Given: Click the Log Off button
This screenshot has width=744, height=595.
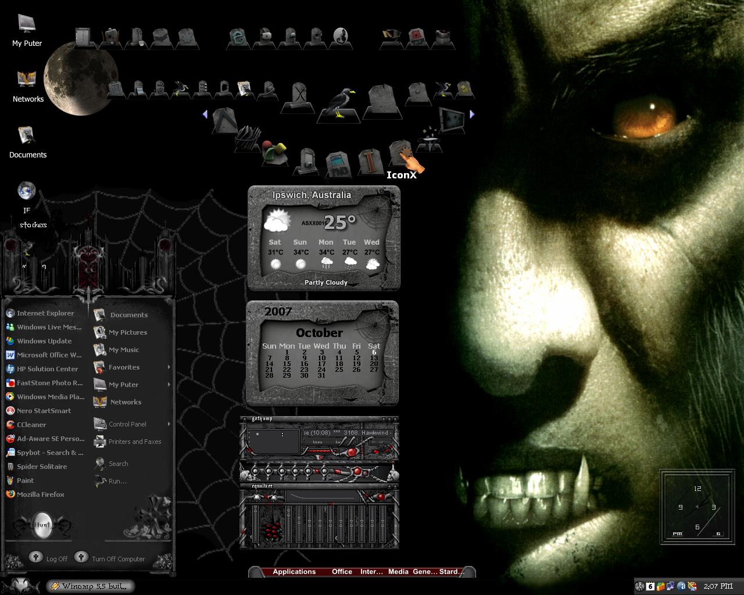Looking at the screenshot, I should click(x=48, y=558).
